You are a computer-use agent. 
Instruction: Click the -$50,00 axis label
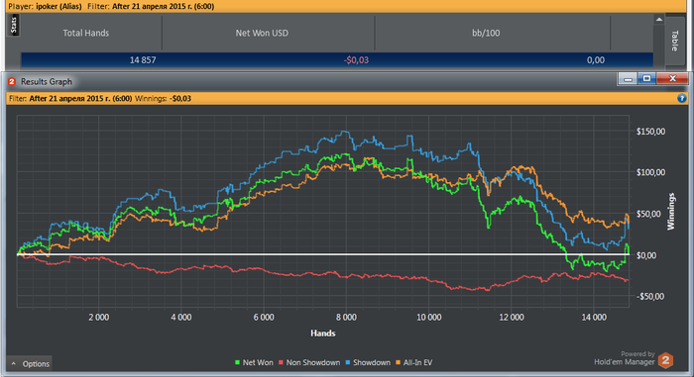coord(650,296)
